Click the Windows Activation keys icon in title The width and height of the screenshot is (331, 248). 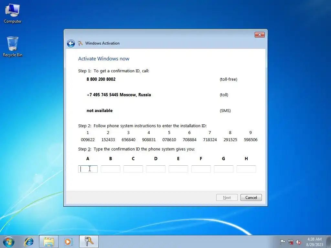pos(80,43)
